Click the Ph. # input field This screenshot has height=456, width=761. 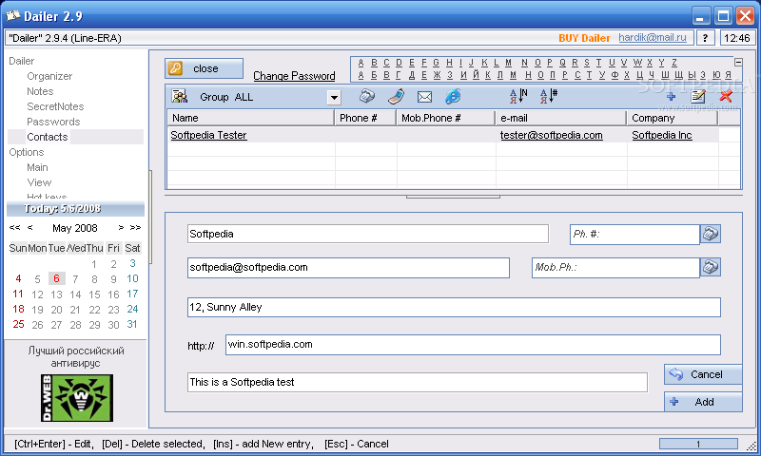pos(634,234)
